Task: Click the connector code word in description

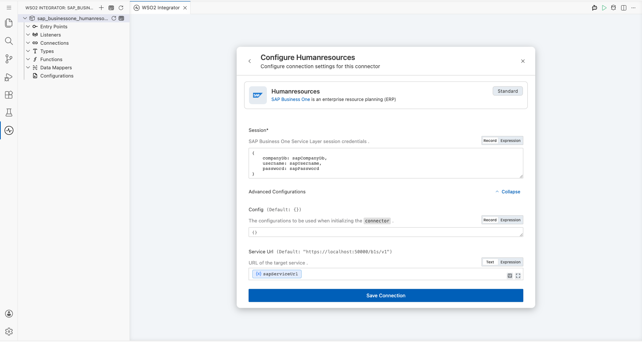Action: 377,221
